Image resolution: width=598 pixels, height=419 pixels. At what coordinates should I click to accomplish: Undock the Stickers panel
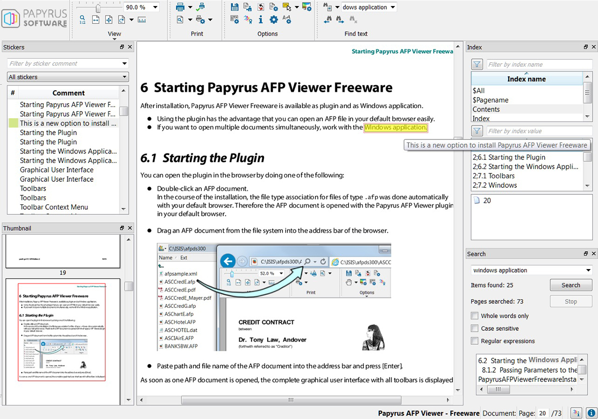click(122, 47)
